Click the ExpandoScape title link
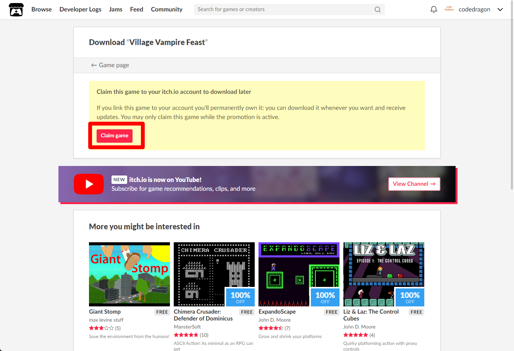This screenshot has height=351, width=514. pyautogui.click(x=277, y=312)
